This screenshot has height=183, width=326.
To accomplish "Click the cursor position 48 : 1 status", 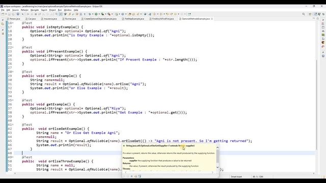I will coord(258,176).
